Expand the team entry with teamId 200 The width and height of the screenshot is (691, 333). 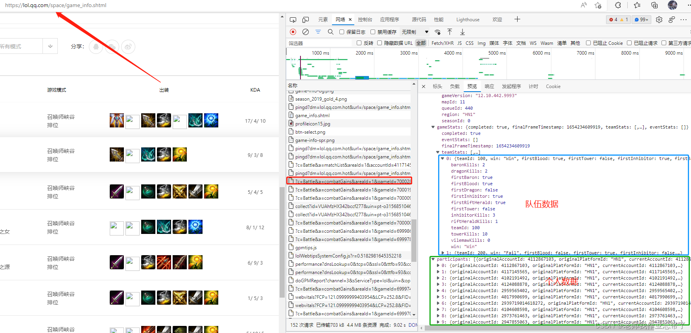[x=442, y=253]
